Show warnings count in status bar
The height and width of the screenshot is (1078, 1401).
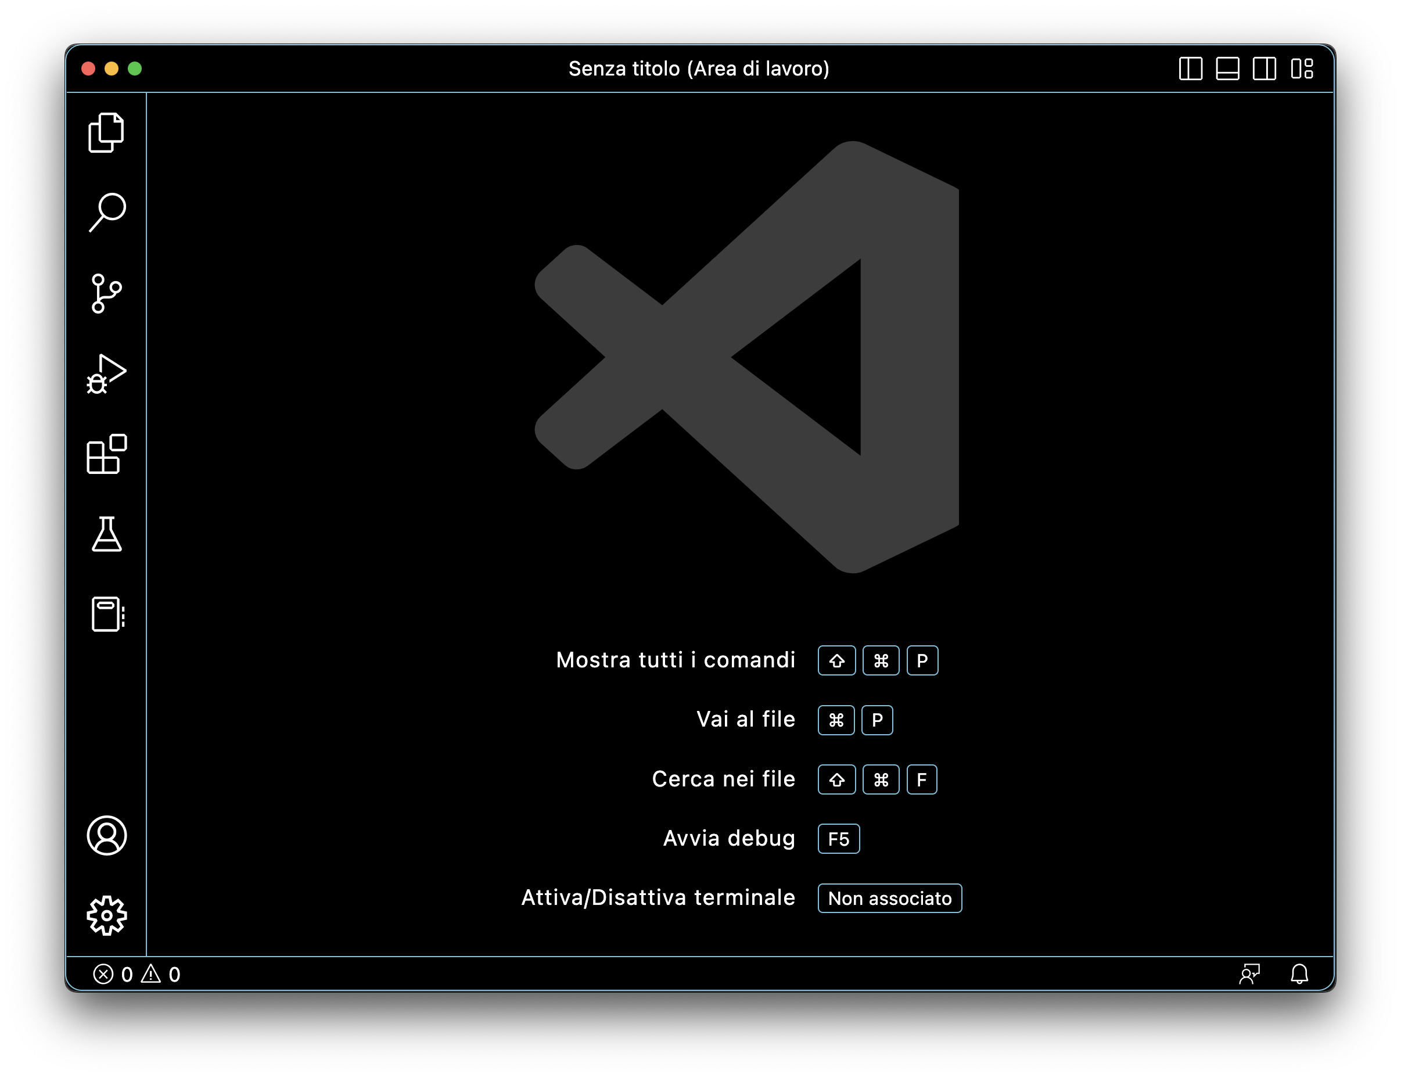(x=160, y=975)
